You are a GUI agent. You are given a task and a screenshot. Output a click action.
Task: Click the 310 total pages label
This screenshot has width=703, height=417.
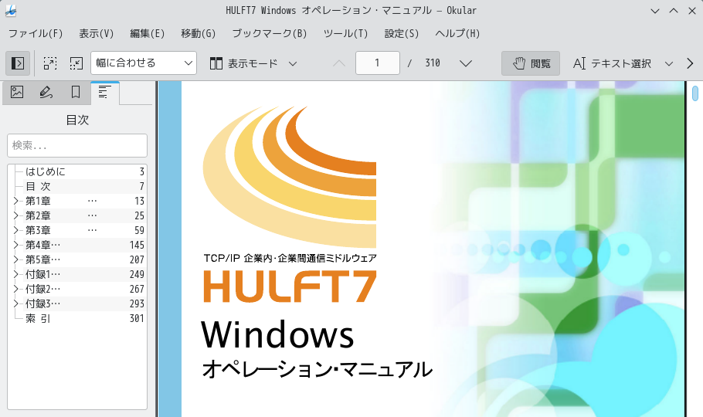[x=433, y=63]
